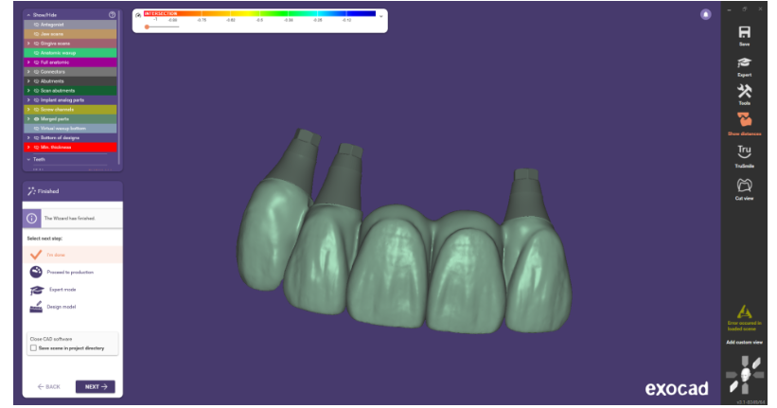The image size is (777, 408).
Task: Expand the Gingiva scans group
Action: (28, 44)
